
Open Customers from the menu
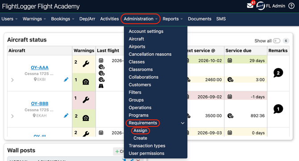pos(140,85)
